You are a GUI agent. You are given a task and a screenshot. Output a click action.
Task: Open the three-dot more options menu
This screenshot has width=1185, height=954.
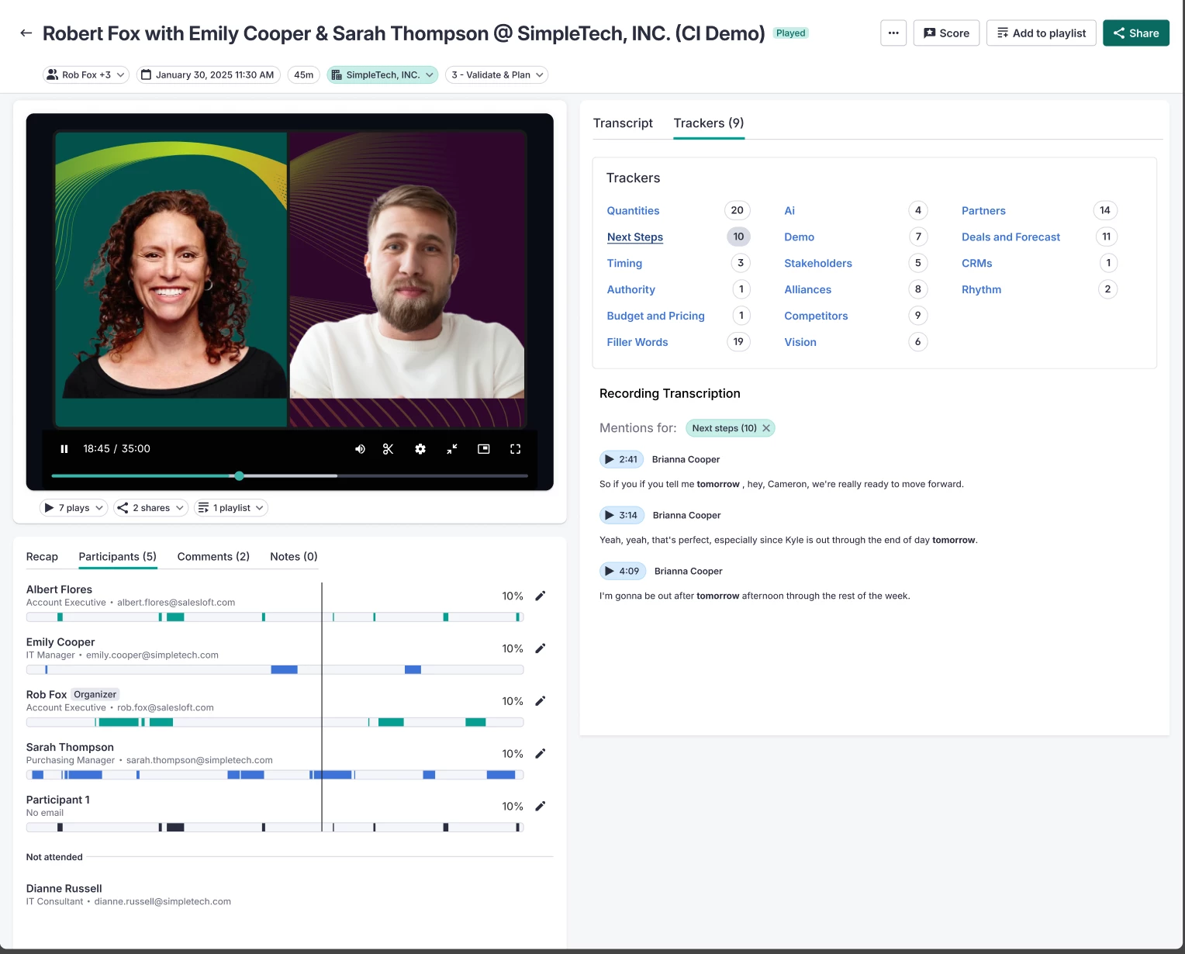[893, 33]
